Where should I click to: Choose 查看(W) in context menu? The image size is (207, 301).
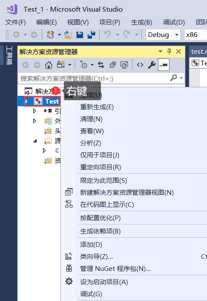coord(92,131)
